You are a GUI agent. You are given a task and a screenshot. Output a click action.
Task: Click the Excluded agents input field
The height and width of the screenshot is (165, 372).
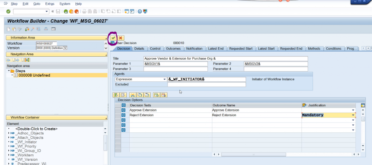(207, 84)
